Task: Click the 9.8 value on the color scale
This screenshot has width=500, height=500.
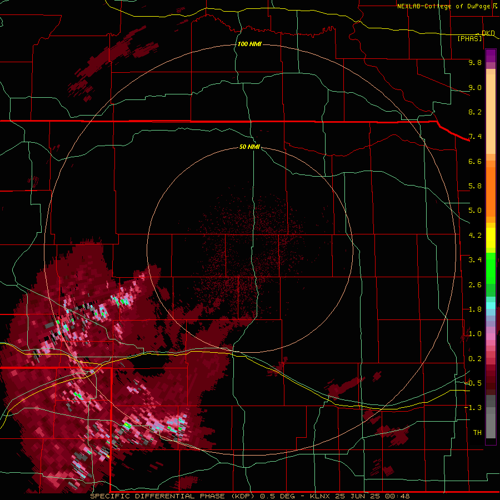Action: tap(475, 62)
